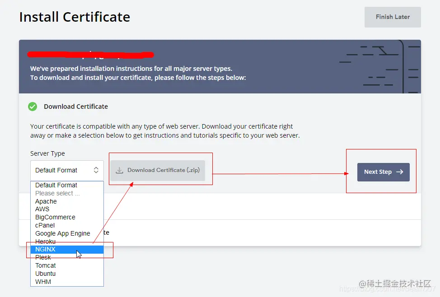This screenshot has width=440, height=297.
Task: Select the highlighted NGINX option
Action: [67, 249]
